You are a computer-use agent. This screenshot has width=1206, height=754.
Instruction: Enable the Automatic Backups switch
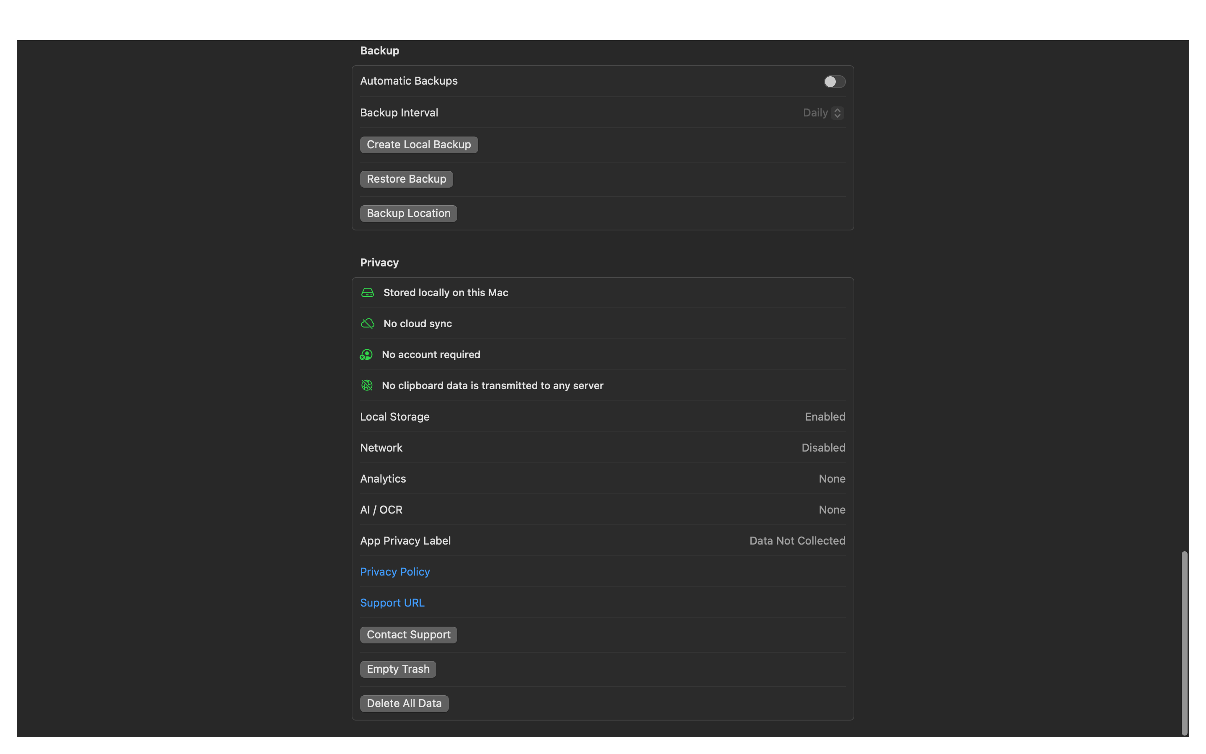click(x=834, y=81)
